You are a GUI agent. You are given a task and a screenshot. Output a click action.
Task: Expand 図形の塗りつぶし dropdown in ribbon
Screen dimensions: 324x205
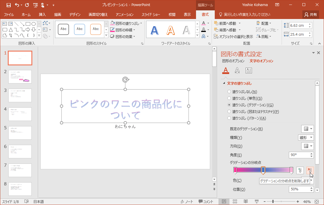coord(141,23)
